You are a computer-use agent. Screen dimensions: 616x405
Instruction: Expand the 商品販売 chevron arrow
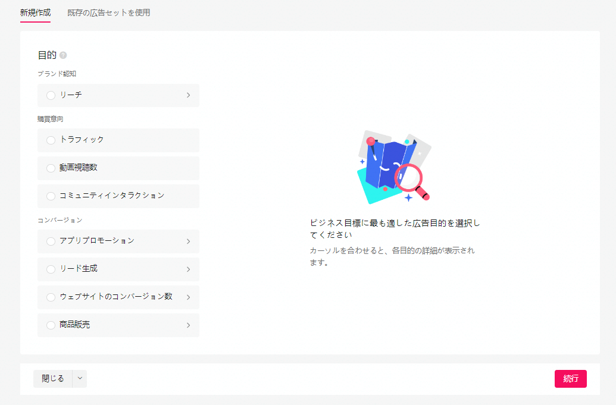click(188, 325)
